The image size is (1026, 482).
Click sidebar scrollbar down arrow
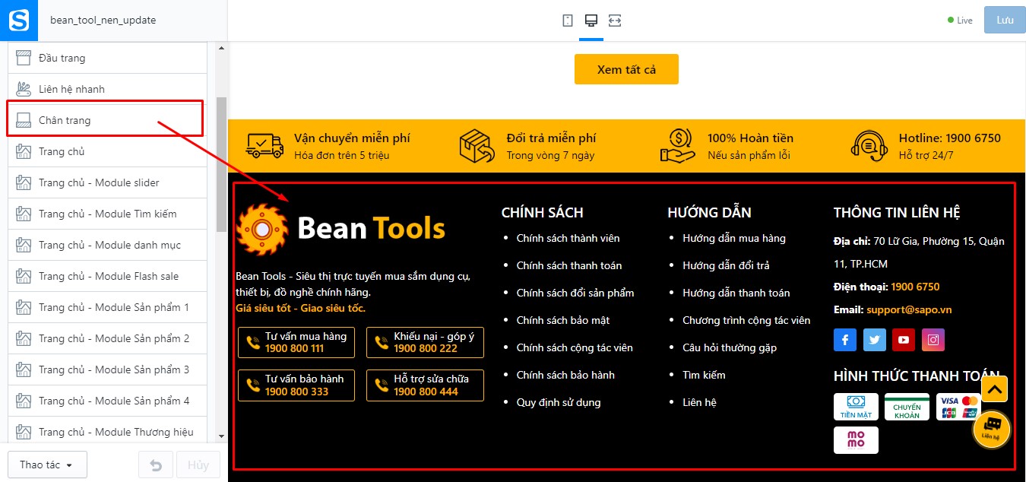[x=221, y=436]
